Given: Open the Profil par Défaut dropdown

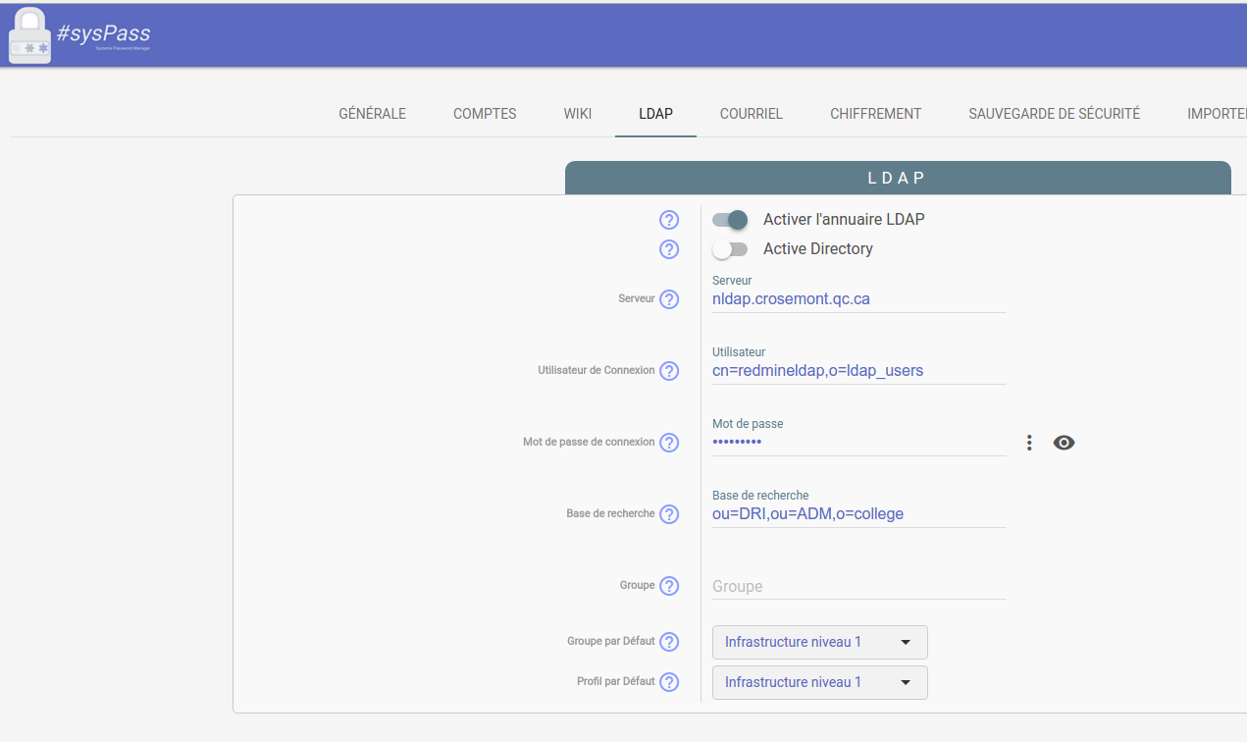Looking at the screenshot, I should 819,682.
